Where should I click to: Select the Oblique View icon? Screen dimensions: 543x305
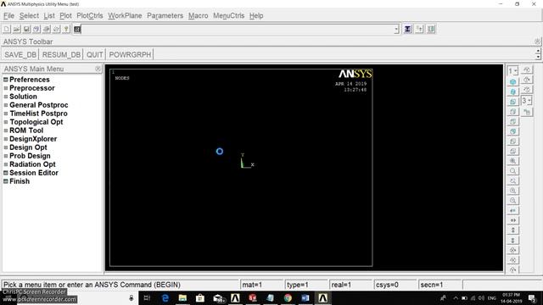pyautogui.click(x=512, y=91)
